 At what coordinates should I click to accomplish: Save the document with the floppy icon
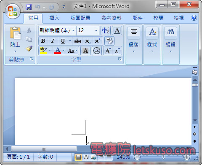coord(29,7)
